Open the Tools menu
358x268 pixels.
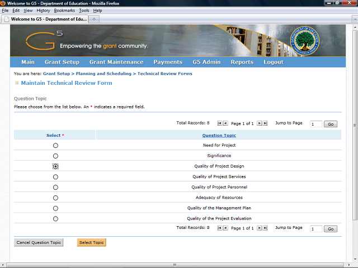[84, 11]
